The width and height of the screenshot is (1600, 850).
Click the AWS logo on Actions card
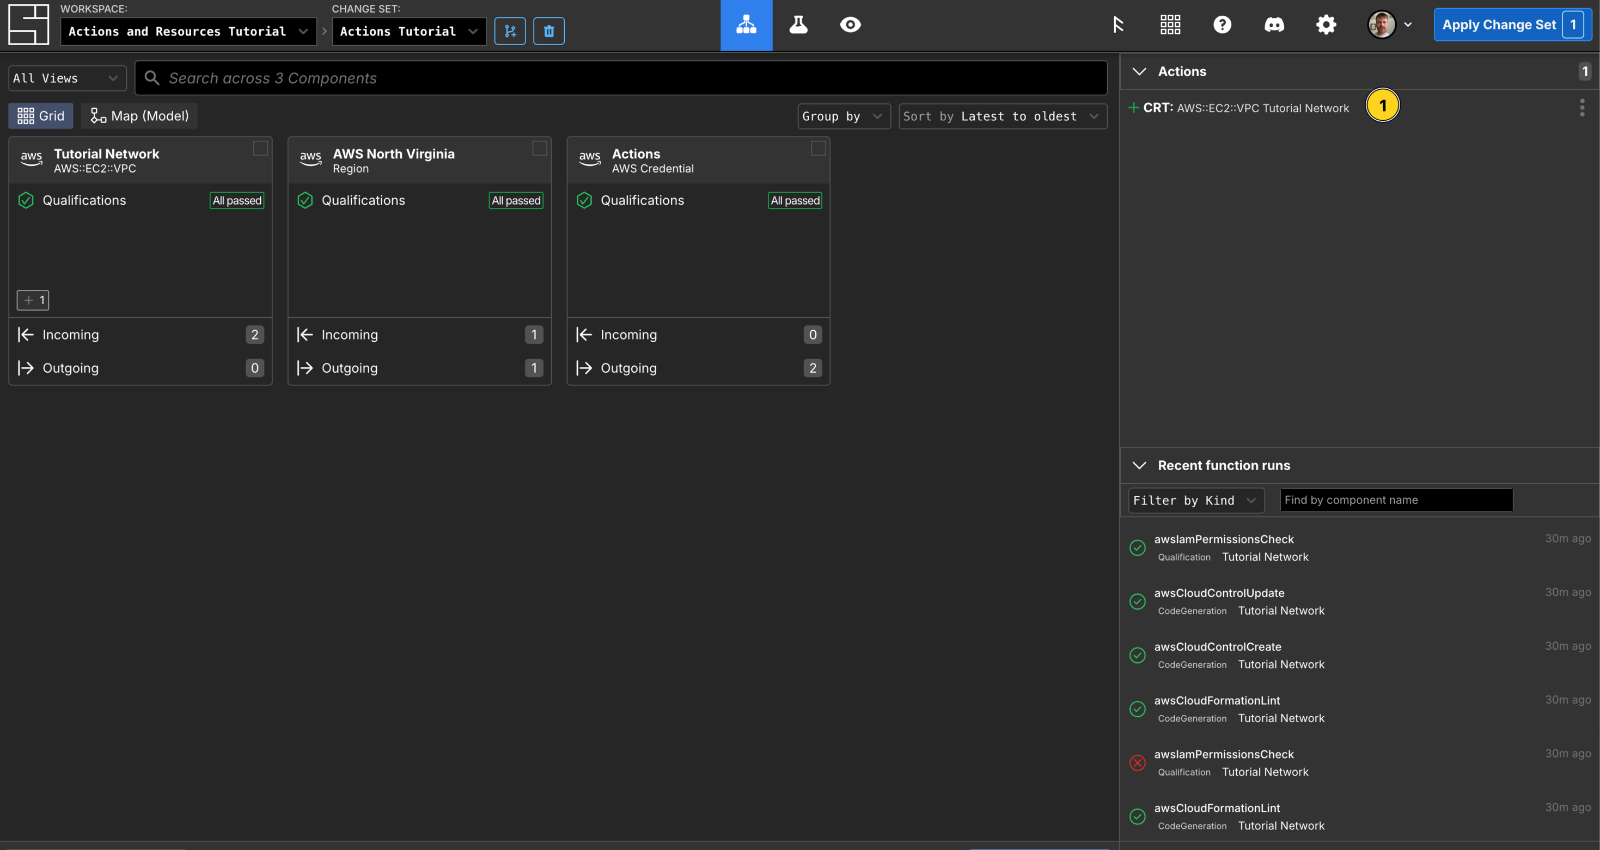click(589, 158)
